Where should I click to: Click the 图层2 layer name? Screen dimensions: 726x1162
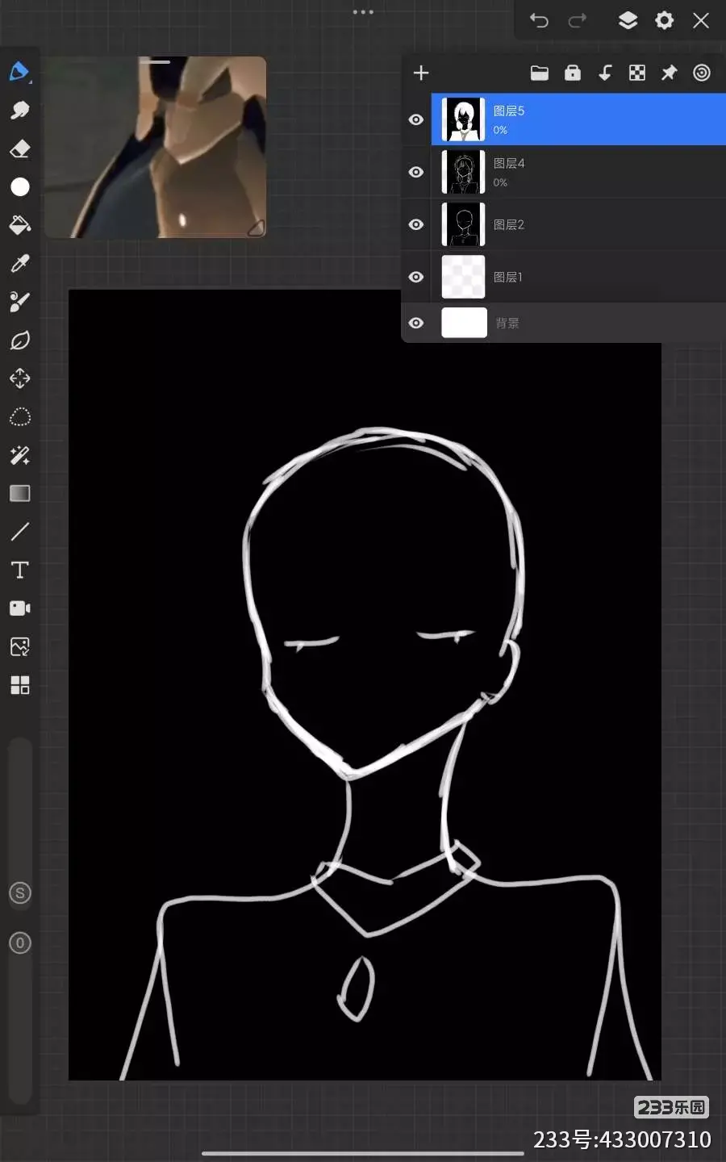click(509, 224)
